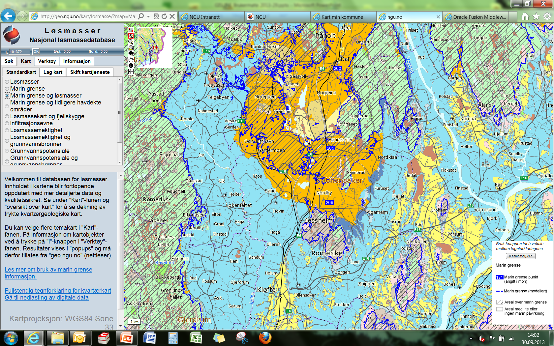Click the browser back button
554x346 pixels.
(x=8, y=15)
